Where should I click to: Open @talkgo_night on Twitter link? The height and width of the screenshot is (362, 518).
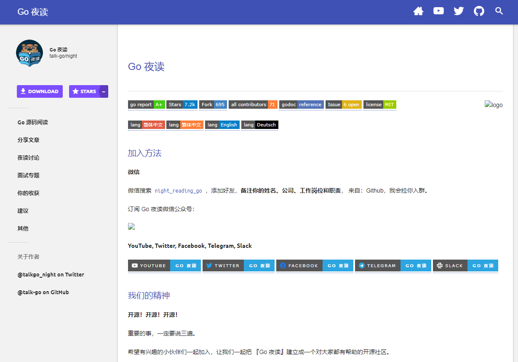pos(51,274)
